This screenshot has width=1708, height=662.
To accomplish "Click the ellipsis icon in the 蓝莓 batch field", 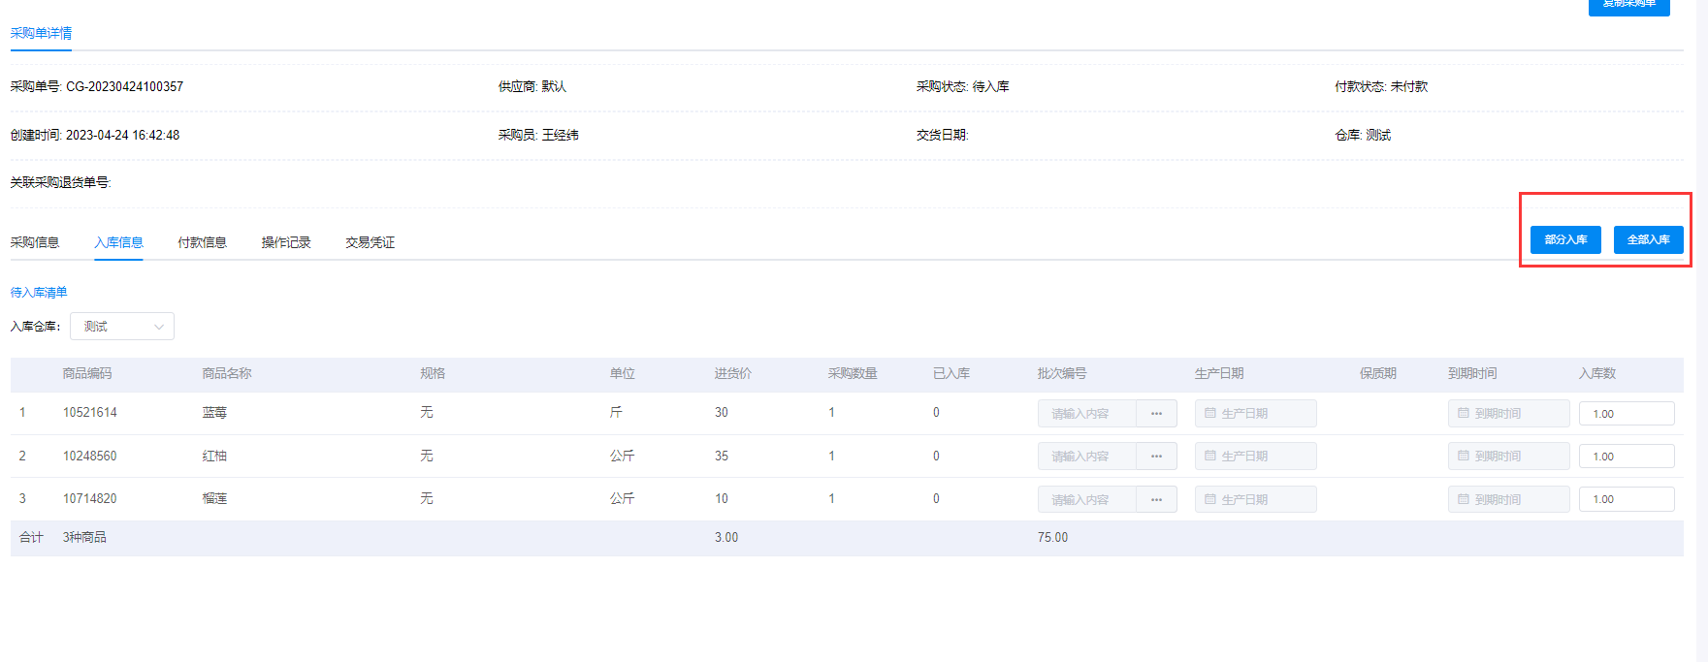I will (1156, 414).
